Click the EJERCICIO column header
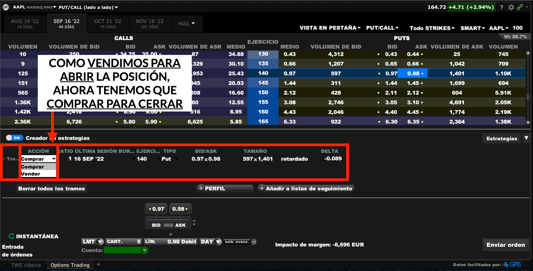The height and width of the screenshot is (271, 533). (263, 42)
